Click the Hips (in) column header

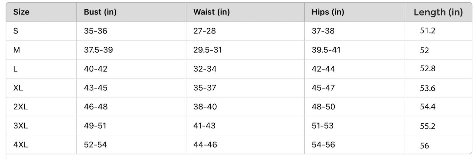click(x=328, y=12)
